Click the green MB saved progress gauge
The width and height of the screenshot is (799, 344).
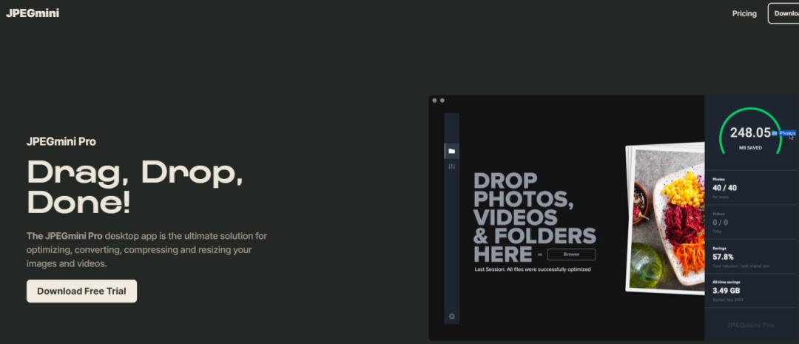[750, 132]
